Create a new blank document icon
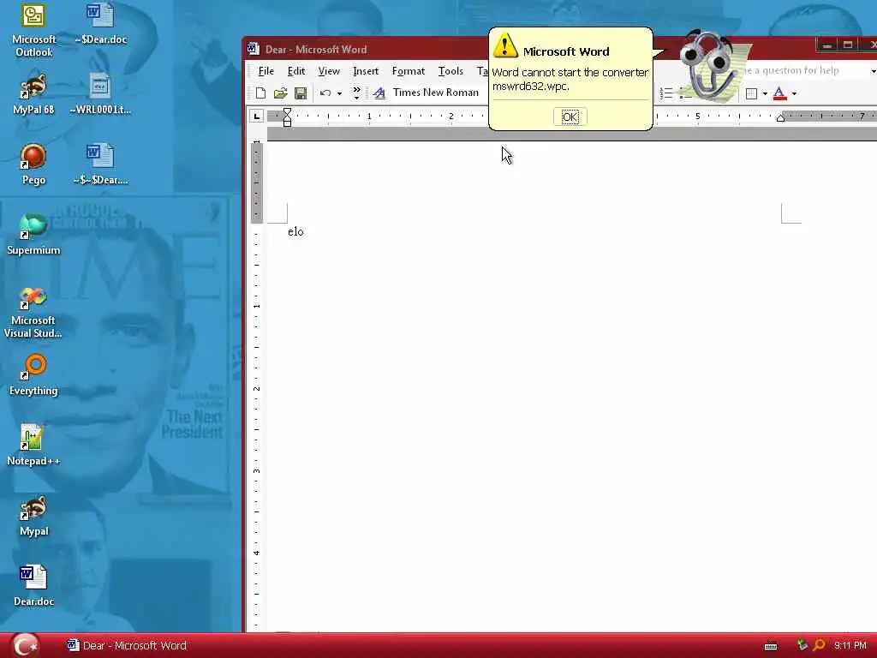The width and height of the screenshot is (877, 658). 260,93
